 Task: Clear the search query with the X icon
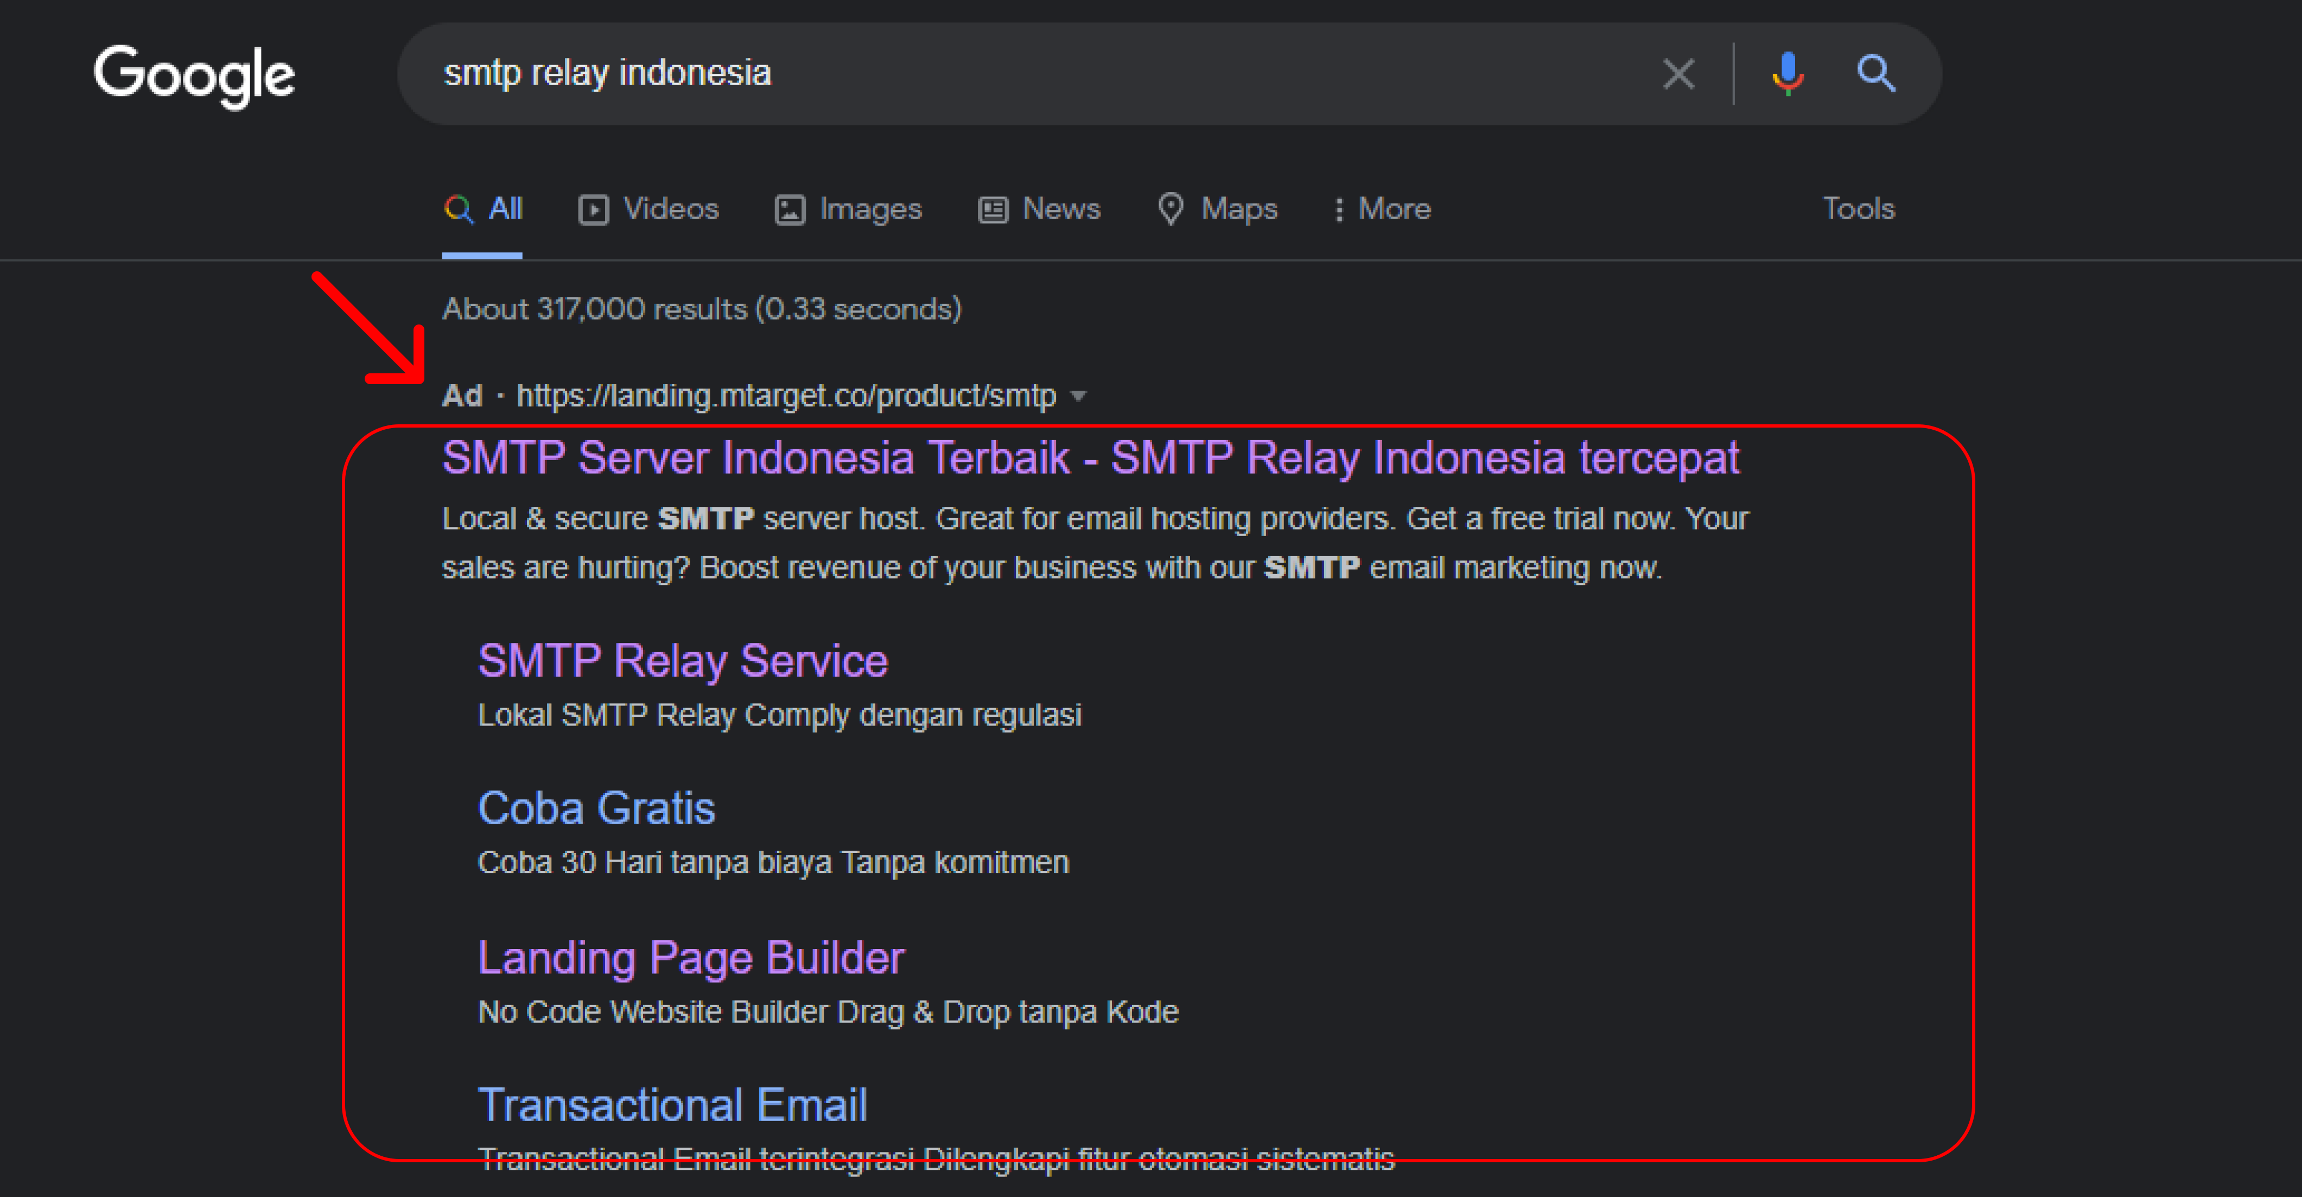(x=1678, y=74)
